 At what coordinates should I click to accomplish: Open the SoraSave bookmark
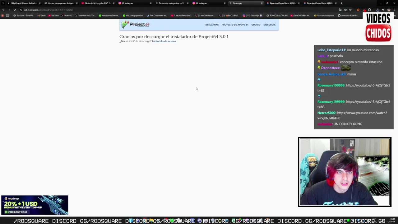(x=24, y=16)
